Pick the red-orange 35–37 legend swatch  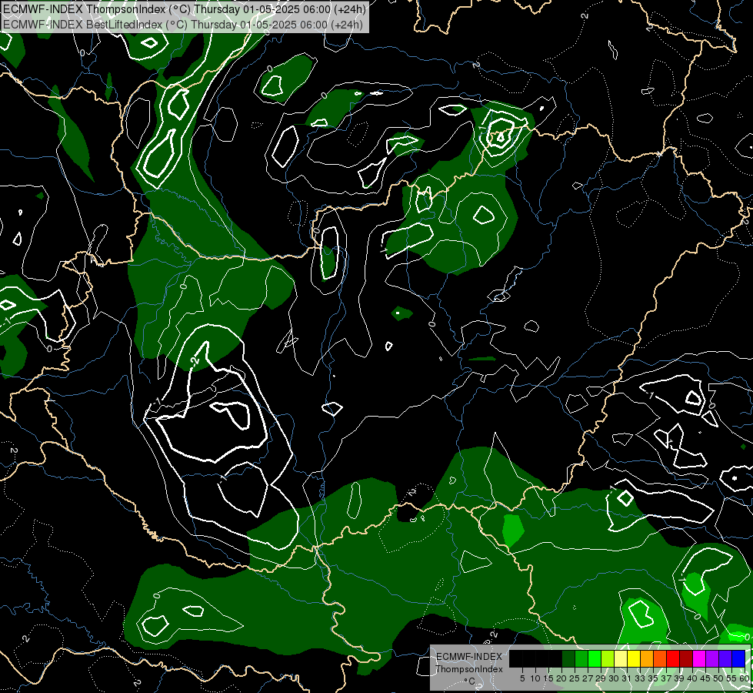click(x=660, y=658)
